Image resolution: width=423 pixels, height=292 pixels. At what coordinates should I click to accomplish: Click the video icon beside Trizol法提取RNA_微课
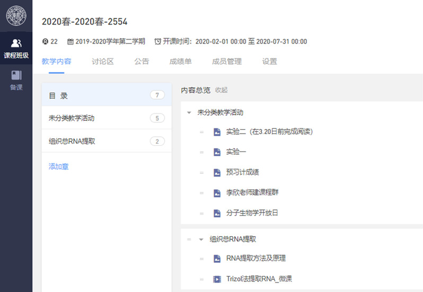pos(217,279)
